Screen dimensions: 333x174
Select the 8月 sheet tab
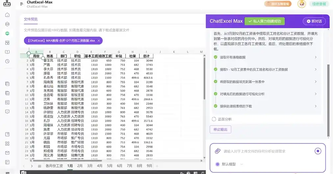pos(139,166)
